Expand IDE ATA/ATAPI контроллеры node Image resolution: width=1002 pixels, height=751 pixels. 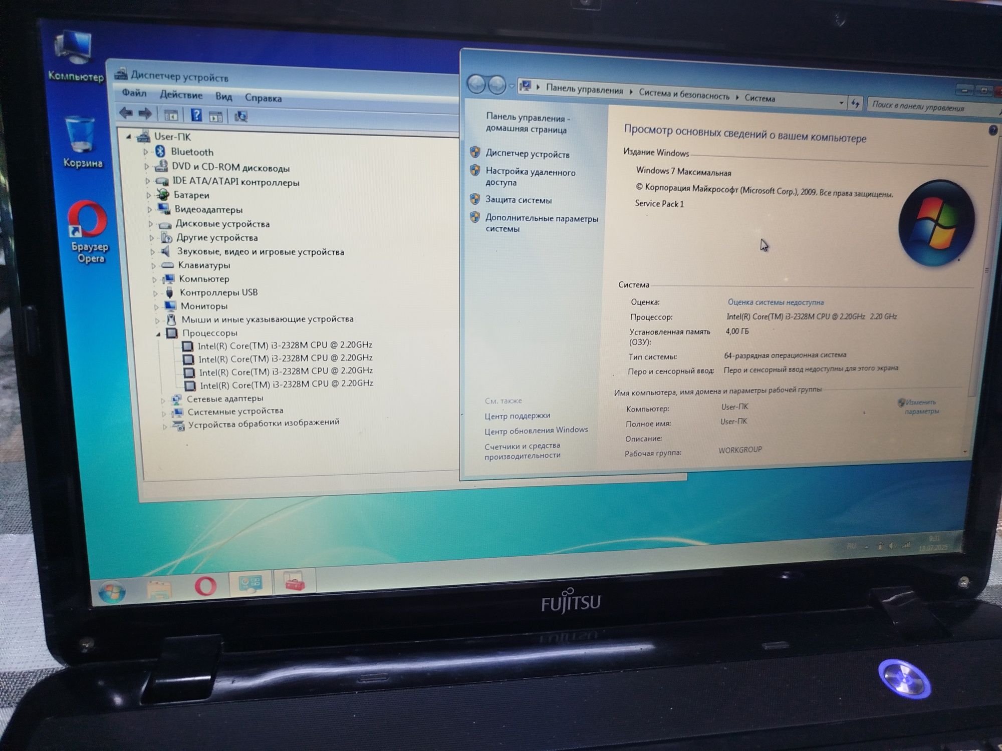click(x=147, y=181)
